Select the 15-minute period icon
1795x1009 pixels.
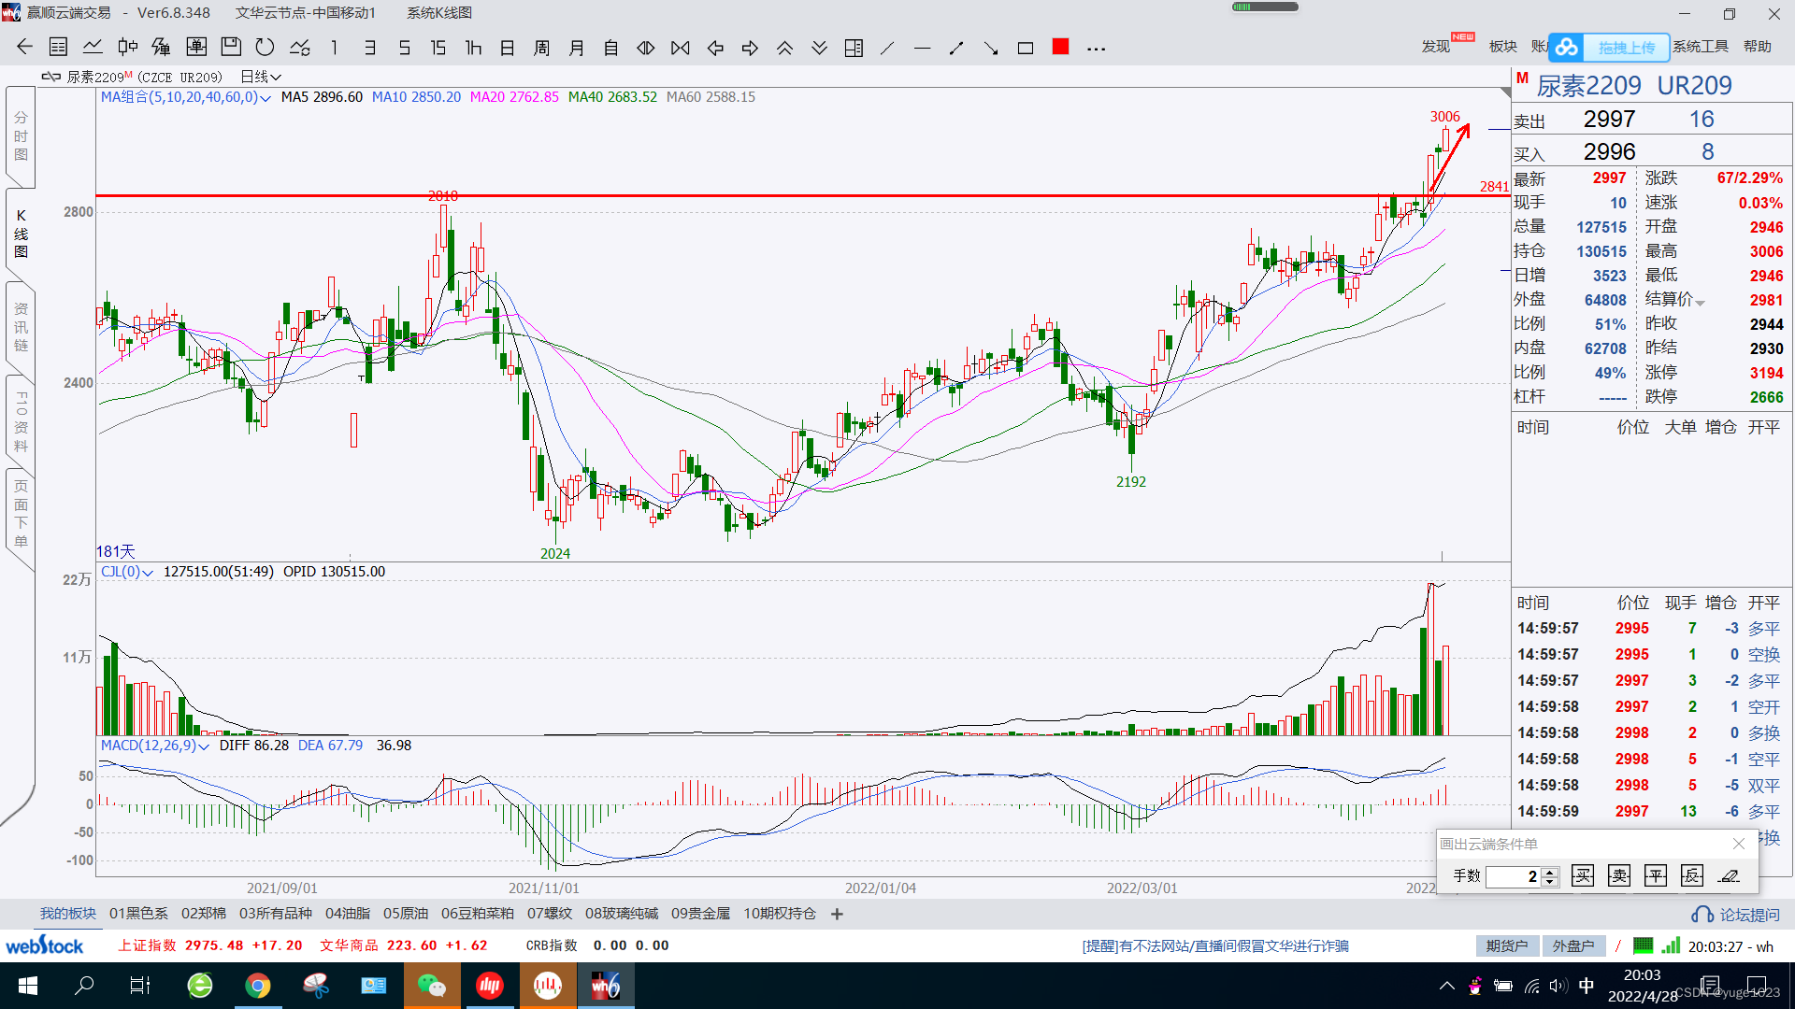tap(438, 48)
